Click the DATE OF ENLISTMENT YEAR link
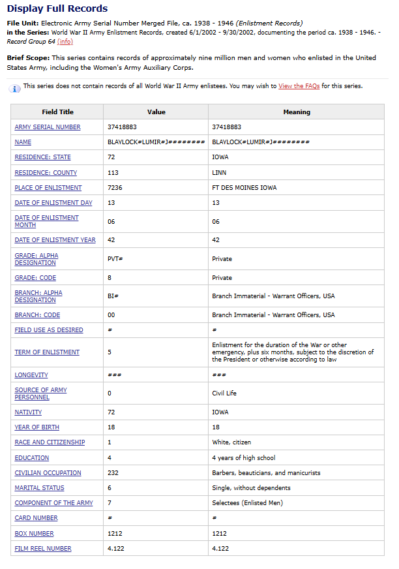 pos(55,240)
